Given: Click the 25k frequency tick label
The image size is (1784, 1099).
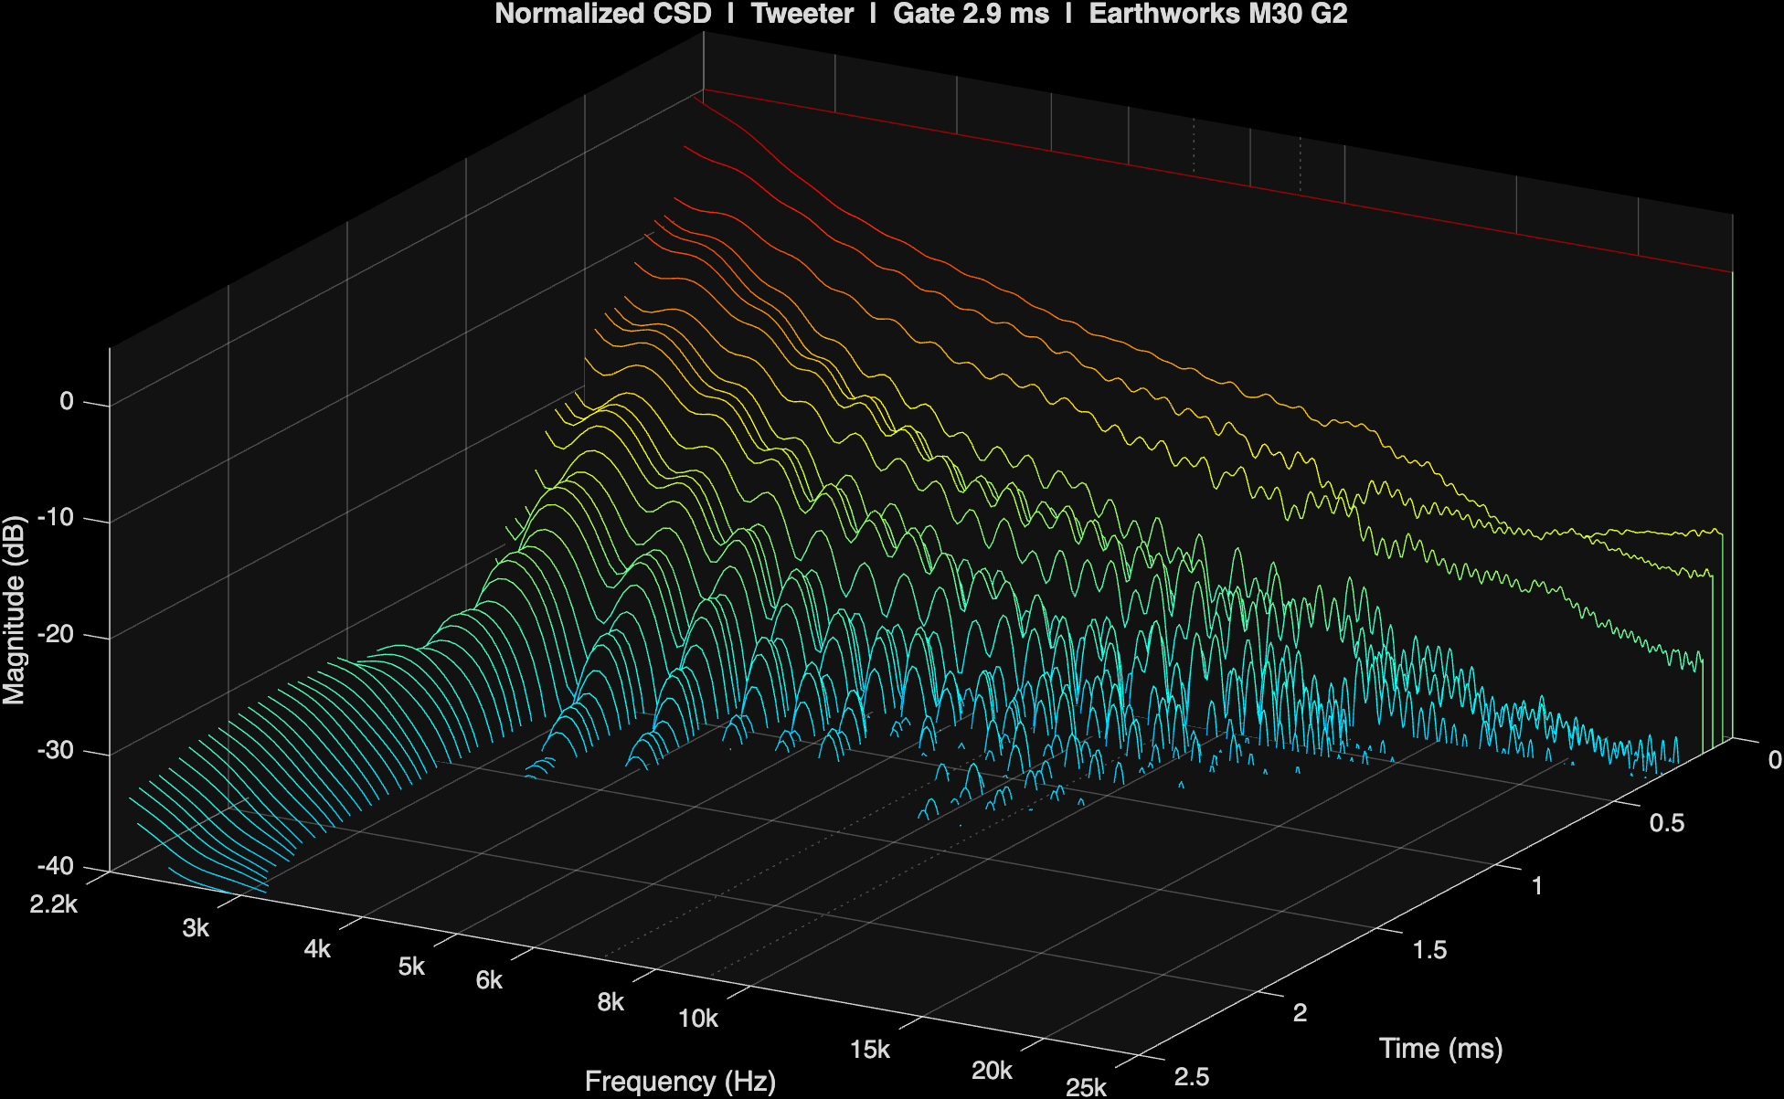Looking at the screenshot, I should [x=1086, y=1087].
